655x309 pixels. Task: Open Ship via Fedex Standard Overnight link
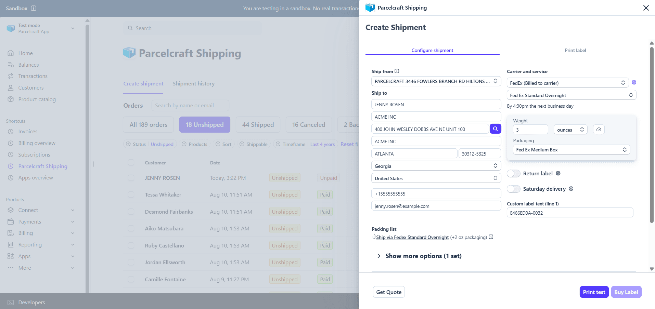click(x=412, y=237)
